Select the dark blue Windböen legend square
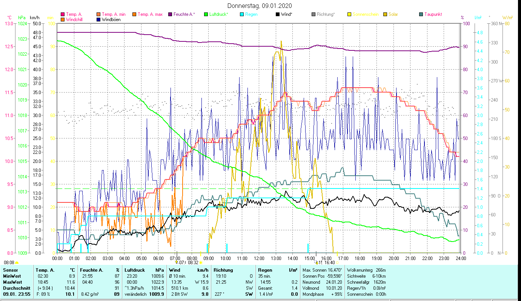Viewport: 521px width, 301px height. [x=98, y=20]
